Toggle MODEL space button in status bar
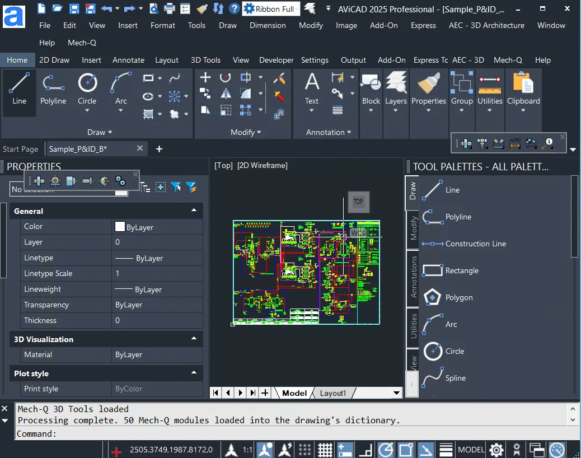 [471, 450]
